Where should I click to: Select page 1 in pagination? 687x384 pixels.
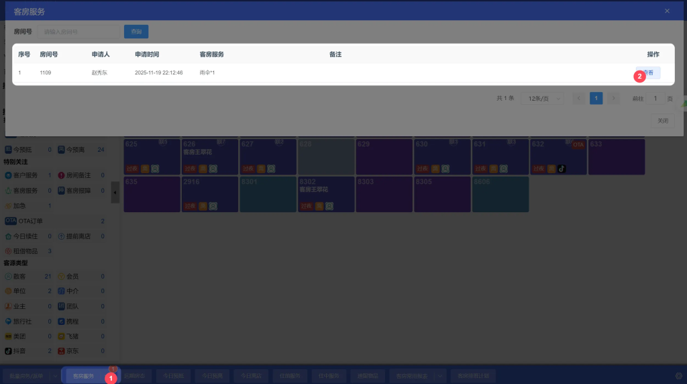[596, 99]
